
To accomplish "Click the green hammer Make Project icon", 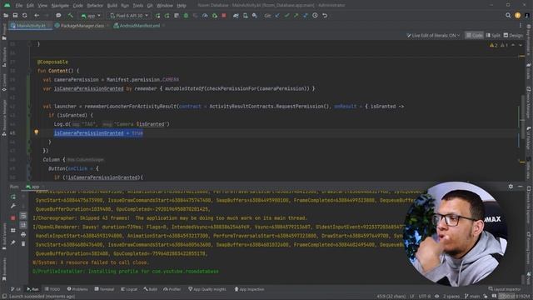I will (70, 16).
